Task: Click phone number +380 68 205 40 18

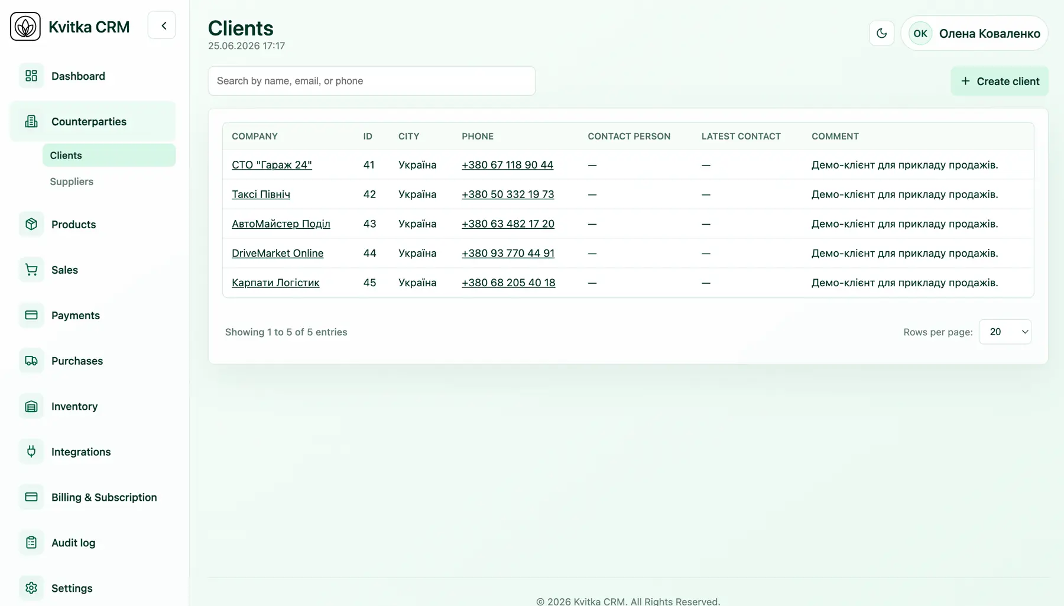Action: coord(508,283)
